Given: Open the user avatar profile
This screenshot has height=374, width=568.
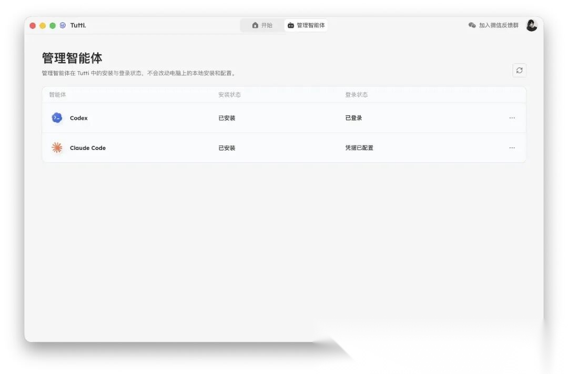Looking at the screenshot, I should click(x=531, y=25).
